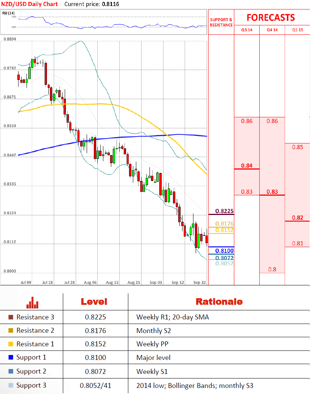Click the 'Aug 15' date axis label

pos(112,282)
